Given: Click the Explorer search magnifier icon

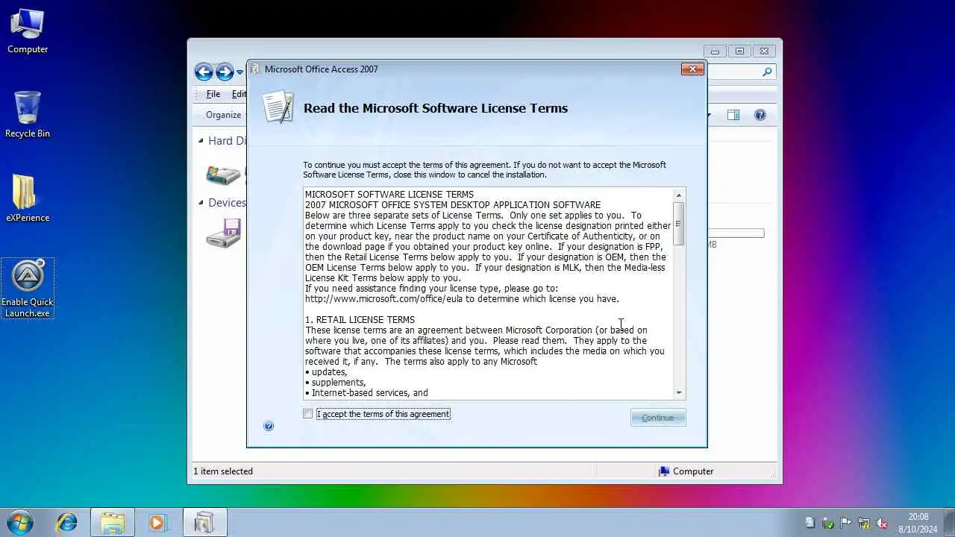Looking at the screenshot, I should [767, 72].
